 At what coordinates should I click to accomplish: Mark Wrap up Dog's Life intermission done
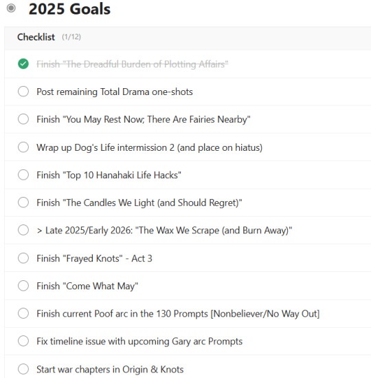[x=23, y=147]
